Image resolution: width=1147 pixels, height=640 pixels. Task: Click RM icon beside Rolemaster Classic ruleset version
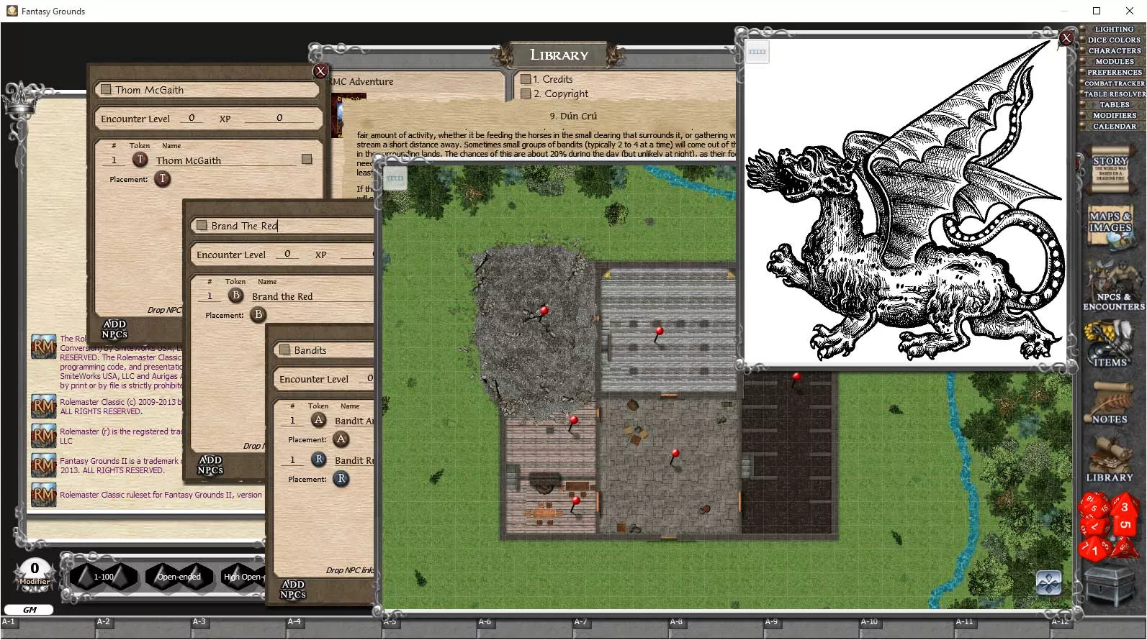(x=44, y=495)
